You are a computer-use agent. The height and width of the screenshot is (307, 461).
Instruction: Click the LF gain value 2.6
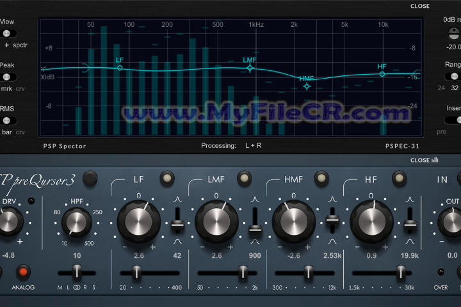[139, 256]
